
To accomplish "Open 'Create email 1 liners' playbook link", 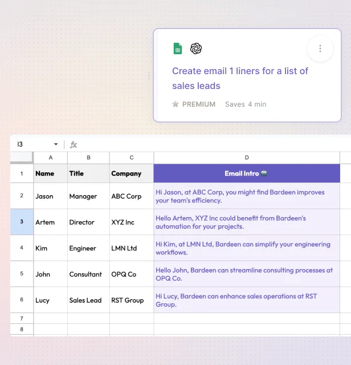I will (240, 78).
